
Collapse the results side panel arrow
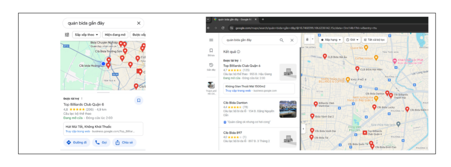(303, 129)
